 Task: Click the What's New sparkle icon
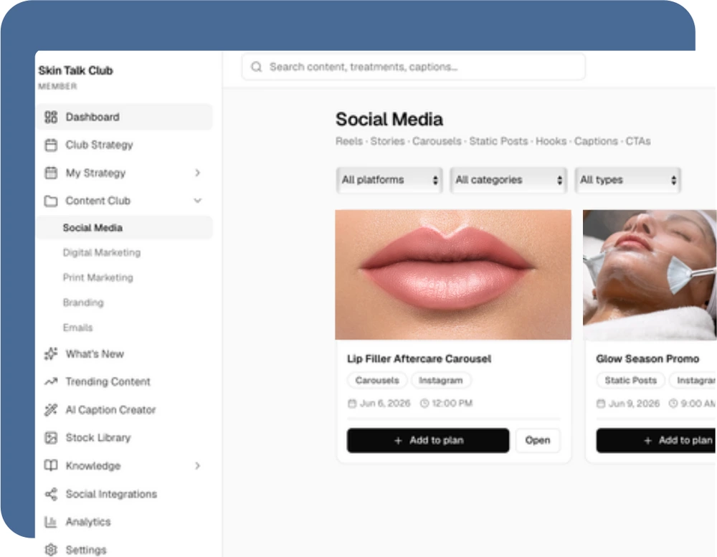pyautogui.click(x=51, y=354)
